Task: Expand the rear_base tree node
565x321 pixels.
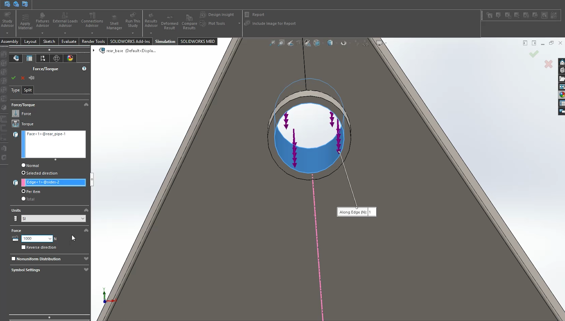Action: point(94,51)
